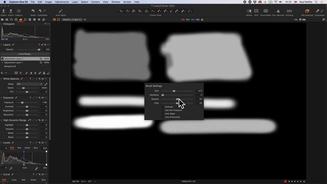Click the Layers Opacity slider
327x184 pixels.
(28, 50)
